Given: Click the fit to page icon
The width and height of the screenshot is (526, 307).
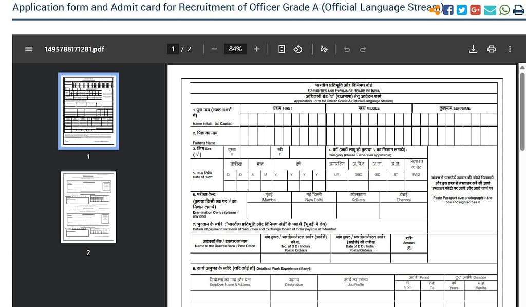Looking at the screenshot, I should 281,49.
